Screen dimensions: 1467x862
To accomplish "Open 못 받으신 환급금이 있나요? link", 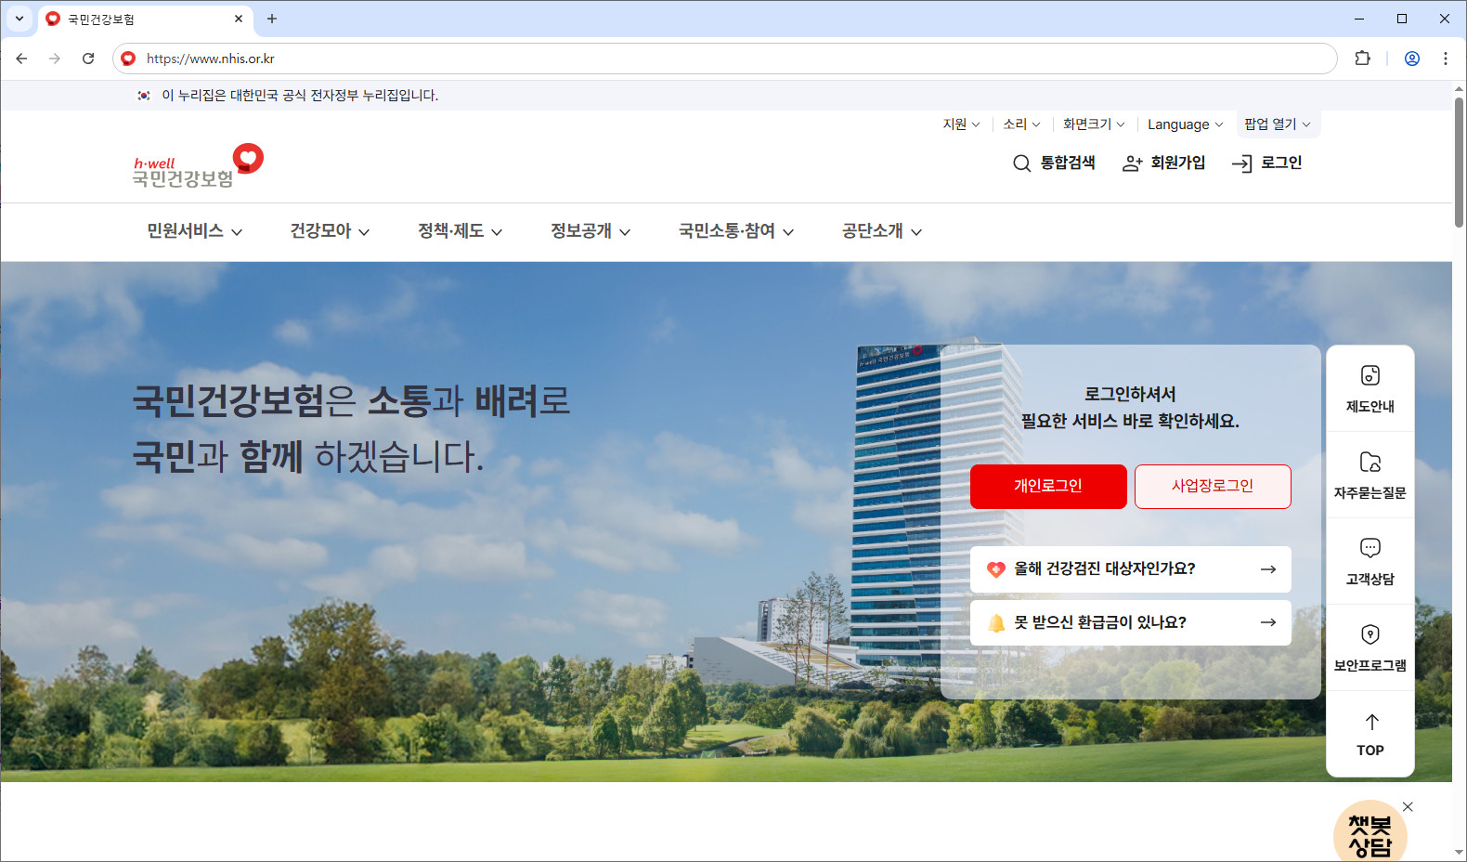I will tap(1131, 623).
